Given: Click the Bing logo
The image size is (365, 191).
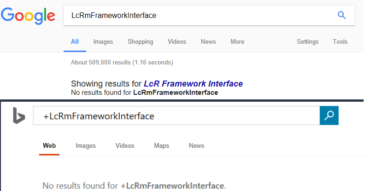Looking at the screenshot, I should pos(18,116).
